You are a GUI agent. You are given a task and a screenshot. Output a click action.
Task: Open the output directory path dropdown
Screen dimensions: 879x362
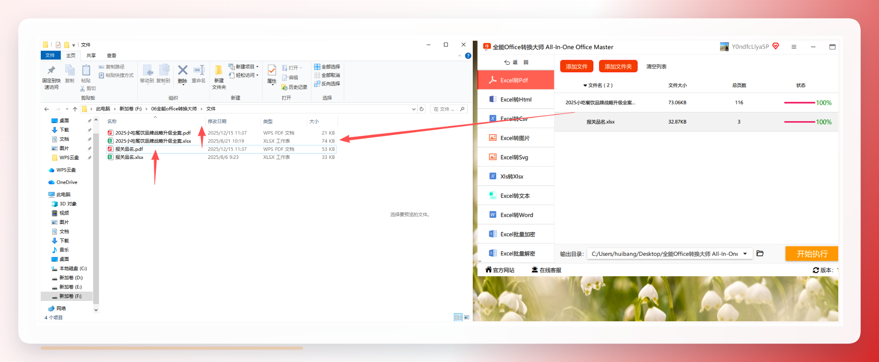coord(745,254)
